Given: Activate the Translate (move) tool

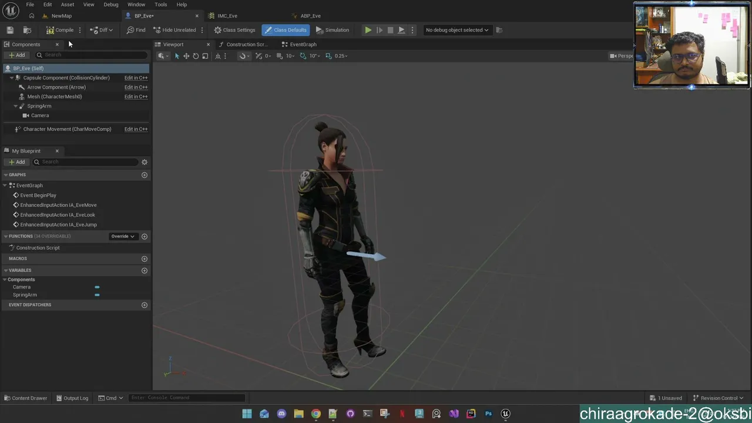Looking at the screenshot, I should (186, 56).
